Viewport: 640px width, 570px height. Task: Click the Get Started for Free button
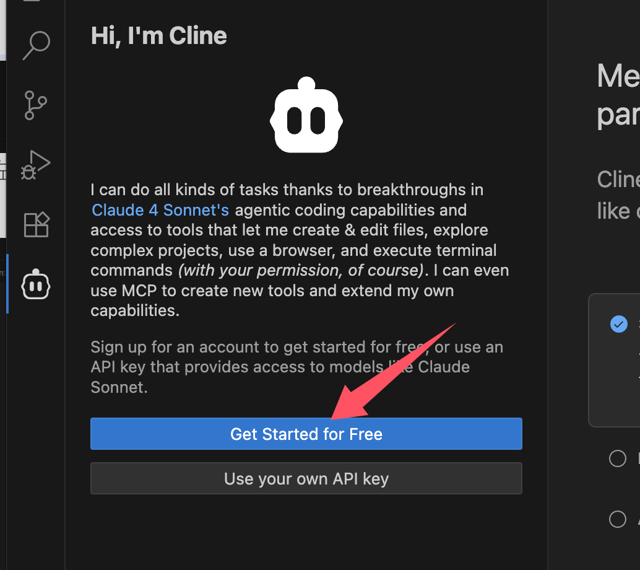click(306, 434)
